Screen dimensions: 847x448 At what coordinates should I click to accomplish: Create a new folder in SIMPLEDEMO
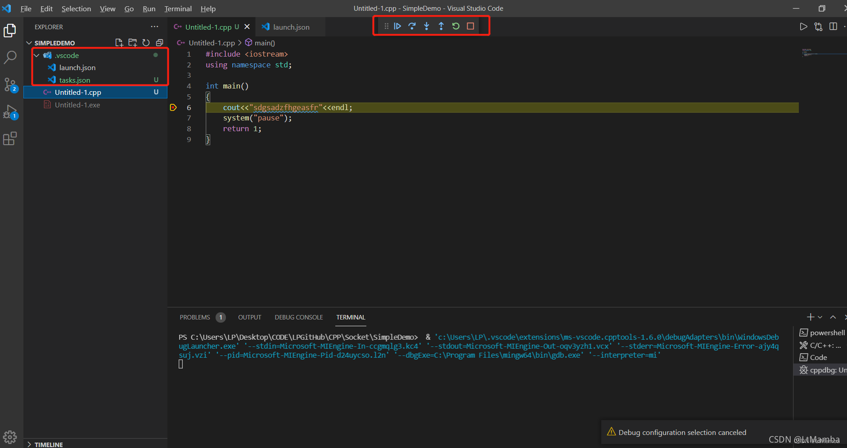point(132,43)
